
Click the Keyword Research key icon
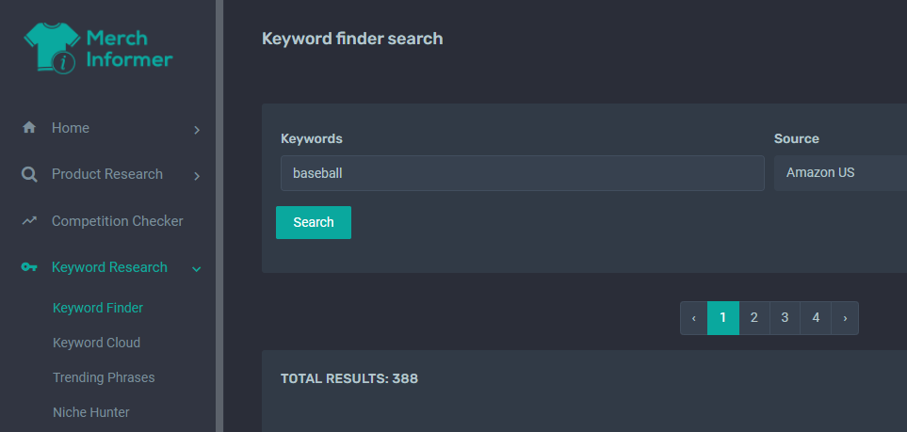pyautogui.click(x=29, y=267)
